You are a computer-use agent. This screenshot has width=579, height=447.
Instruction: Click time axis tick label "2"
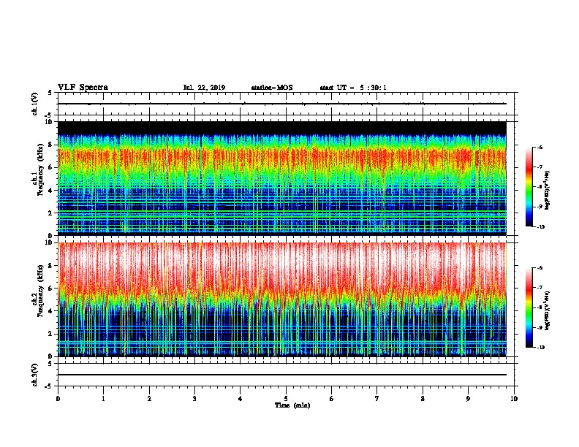149,399
